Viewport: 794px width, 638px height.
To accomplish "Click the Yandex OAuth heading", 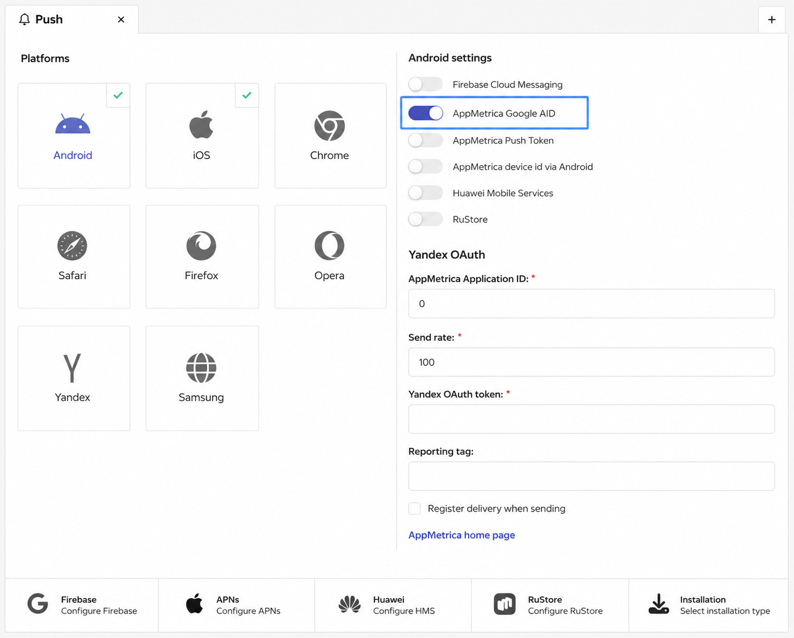I will [x=447, y=255].
